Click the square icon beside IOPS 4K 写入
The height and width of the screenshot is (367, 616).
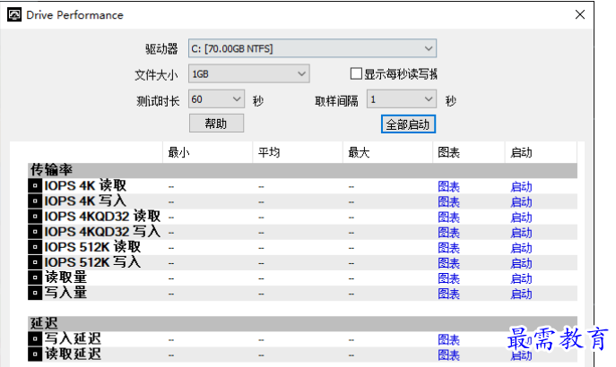click(x=35, y=201)
